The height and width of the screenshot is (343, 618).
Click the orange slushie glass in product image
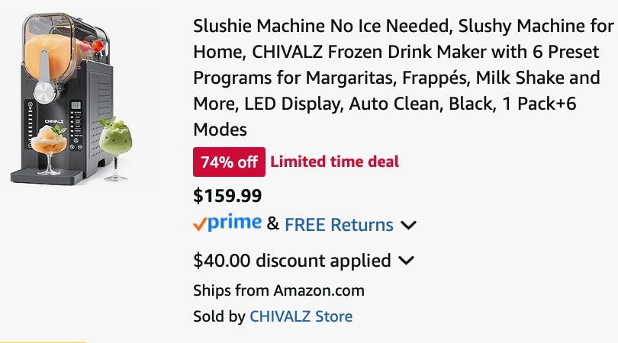click(50, 149)
